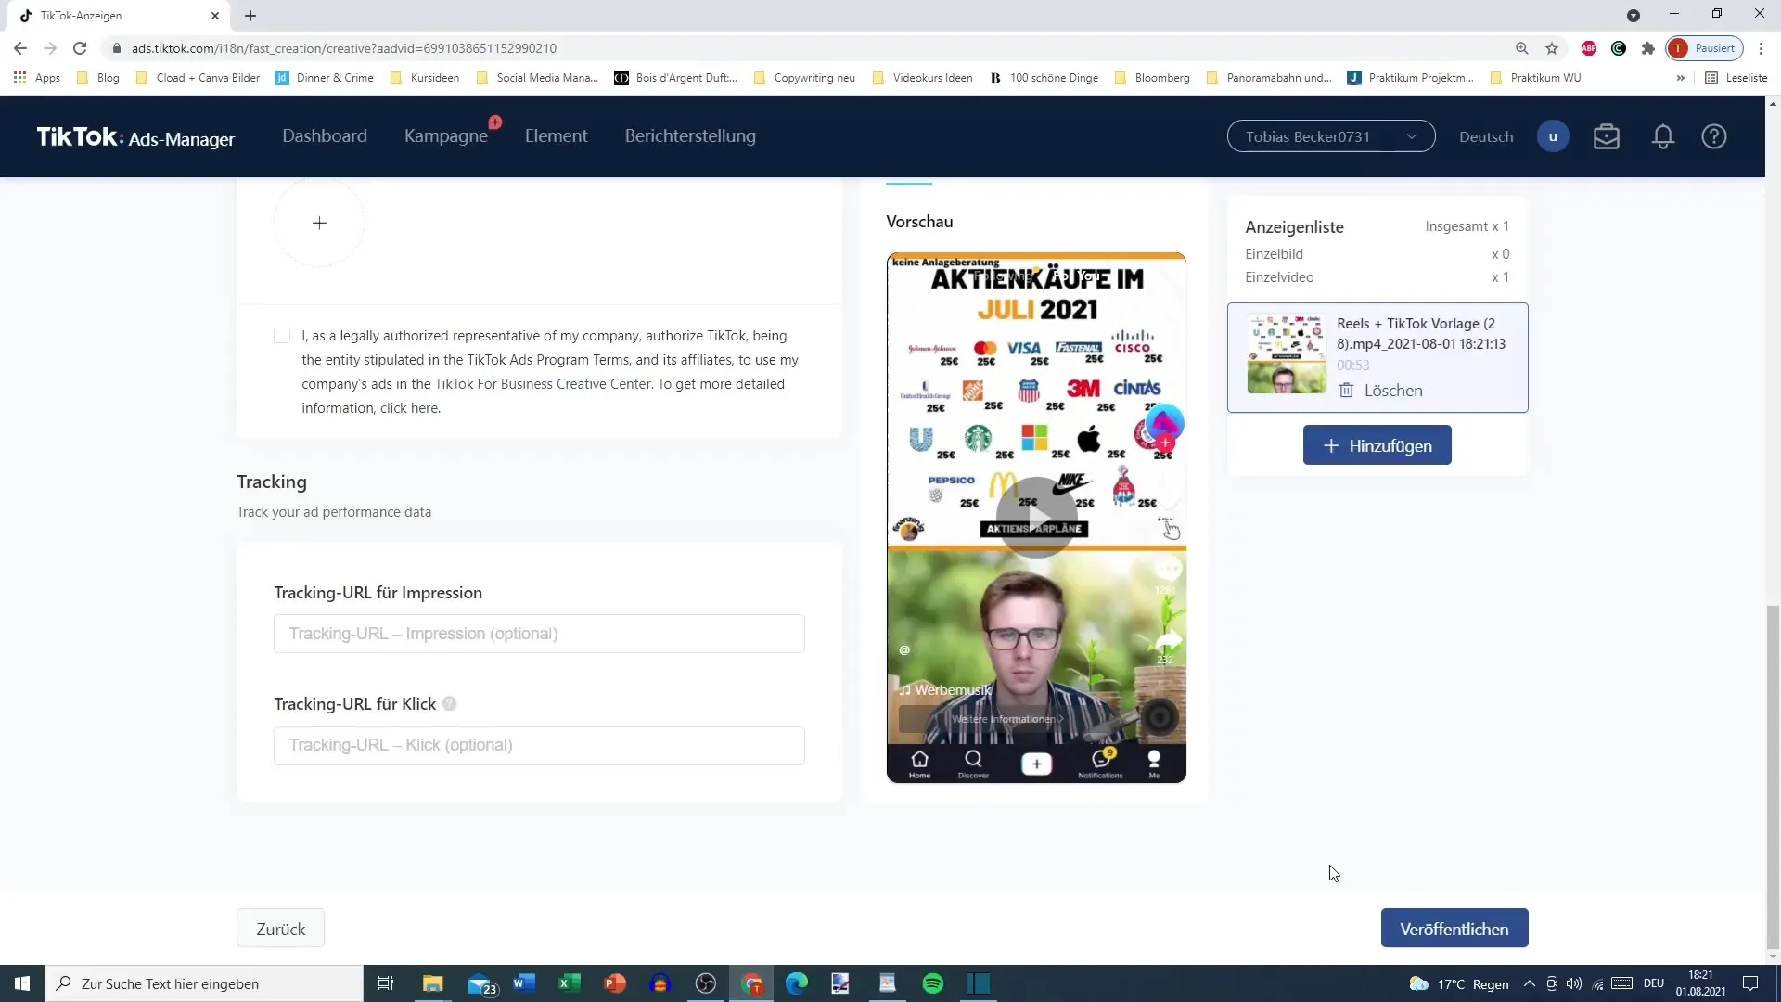Open PowerPoint from the taskbar
Viewport: 1781px width, 1002px height.
click(614, 983)
